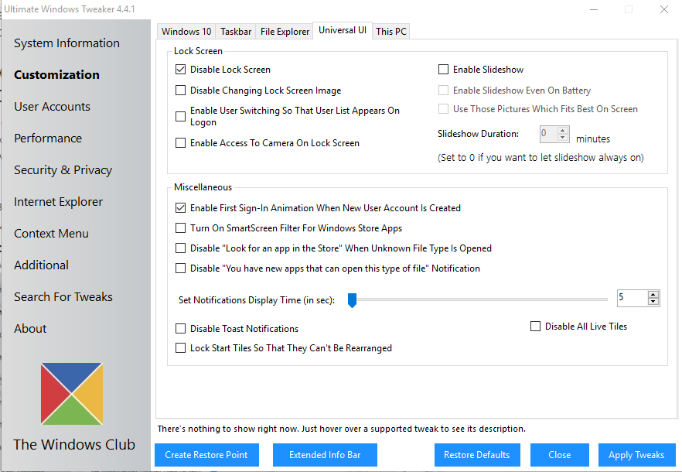Check Lock Start Tiles option
682x472 pixels.
click(180, 348)
